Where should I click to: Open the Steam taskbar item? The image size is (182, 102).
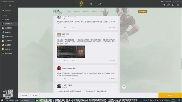(38, 100)
